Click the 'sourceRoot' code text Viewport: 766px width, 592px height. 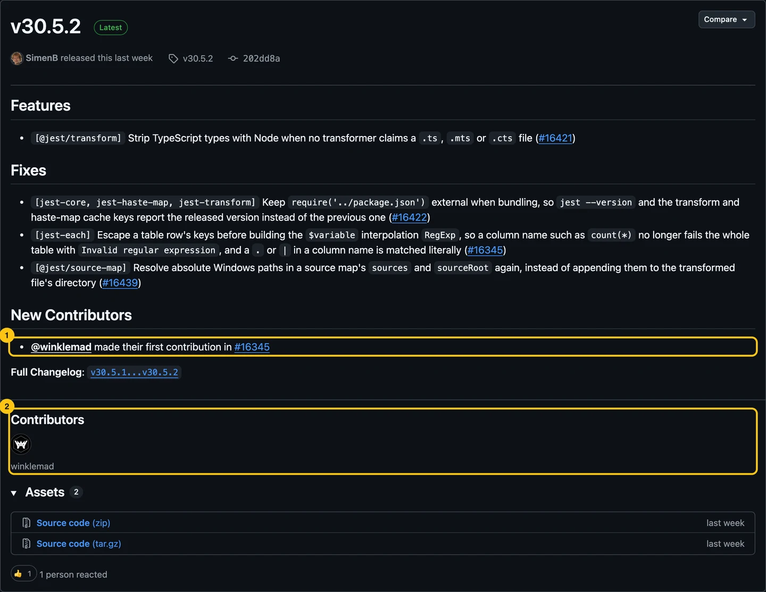[x=463, y=268]
